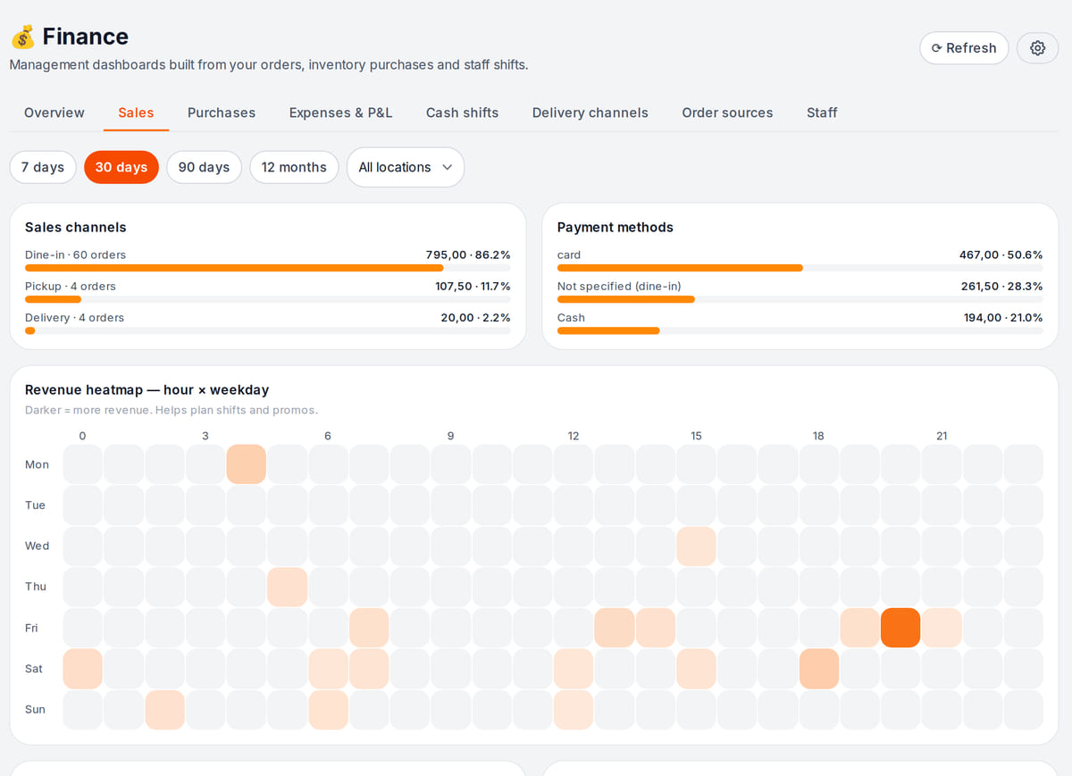Click Monday hour 4 heatmap cell
1072x776 pixels.
tap(247, 464)
